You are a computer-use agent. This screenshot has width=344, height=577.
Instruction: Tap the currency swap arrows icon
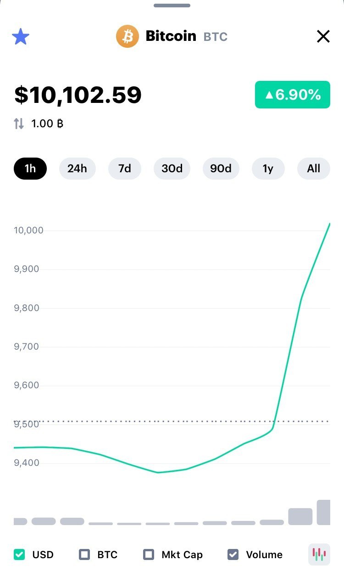[x=19, y=124]
